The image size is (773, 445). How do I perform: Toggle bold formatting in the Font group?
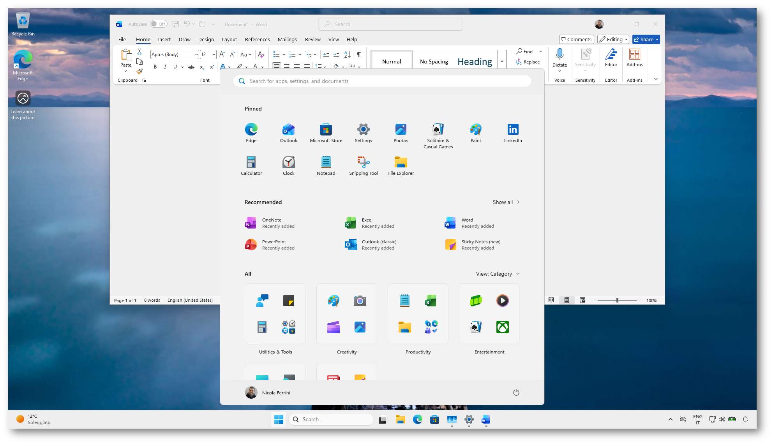(155, 67)
